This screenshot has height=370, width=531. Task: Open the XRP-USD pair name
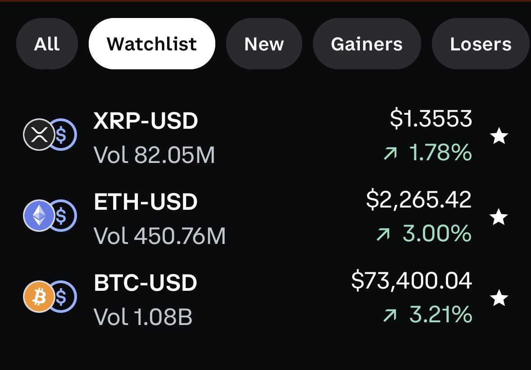pos(145,121)
